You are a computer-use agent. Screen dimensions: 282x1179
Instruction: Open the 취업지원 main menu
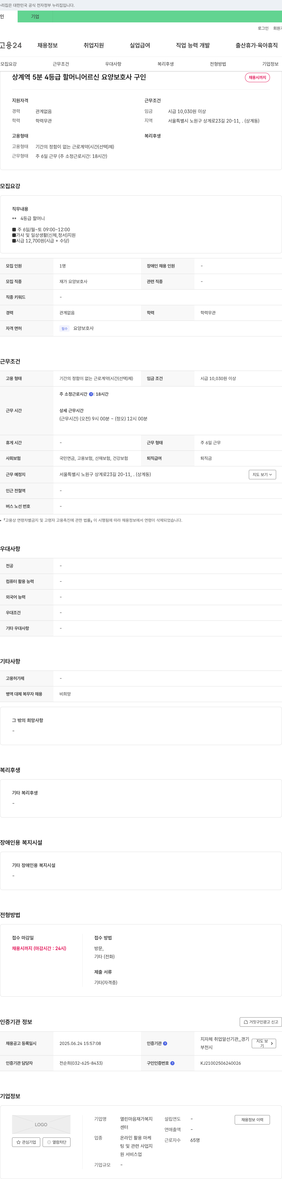coord(93,45)
